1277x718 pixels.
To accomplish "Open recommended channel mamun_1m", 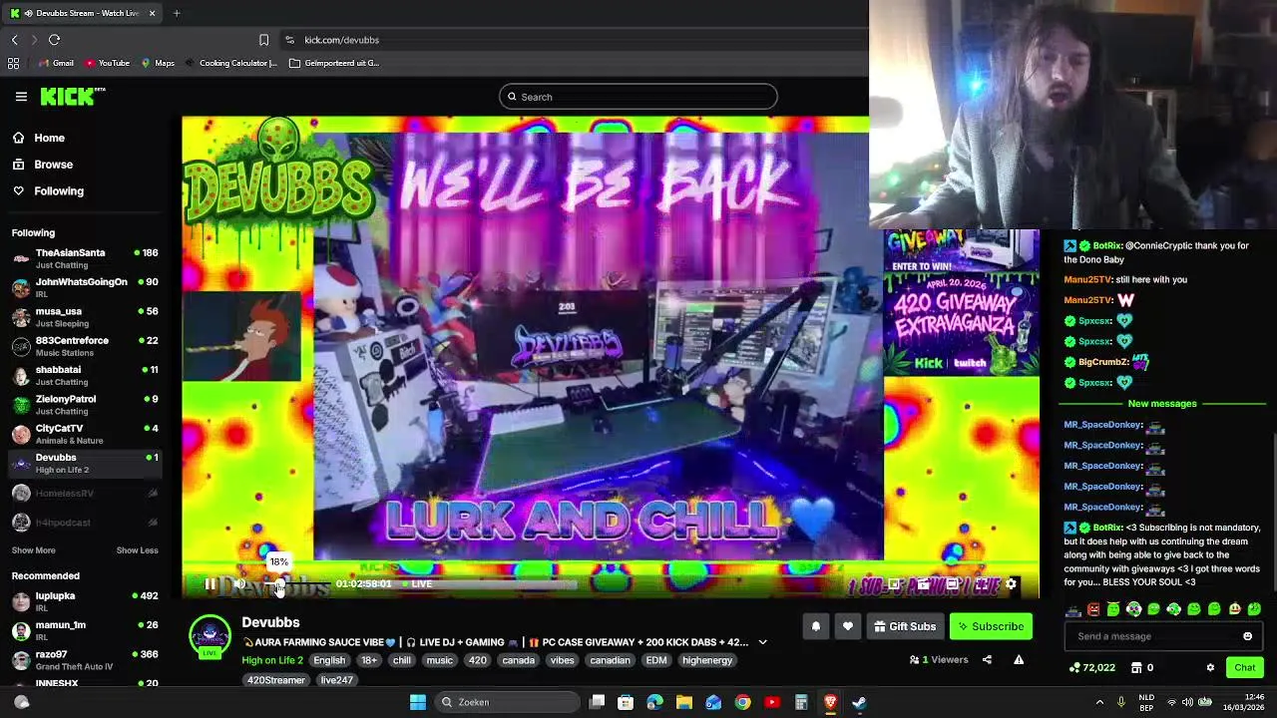I will 85,630.
